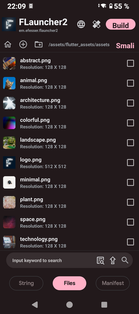
Task: Tap the upload arrow icon
Action: [x=113, y=260]
